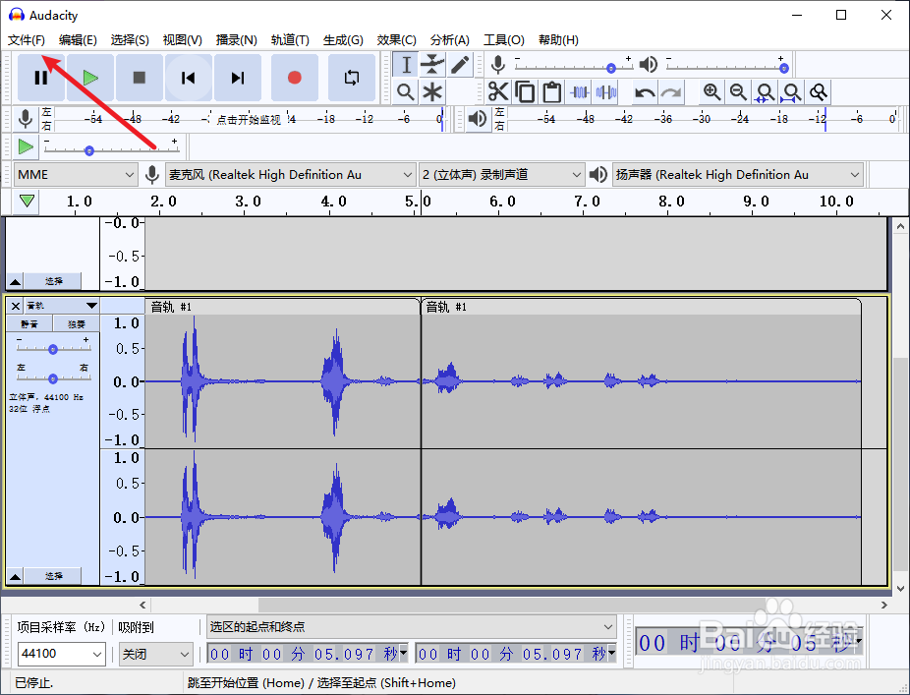910x695 pixels.
Task: Toggle zoom with the last zoom icon
Action: pos(819,91)
